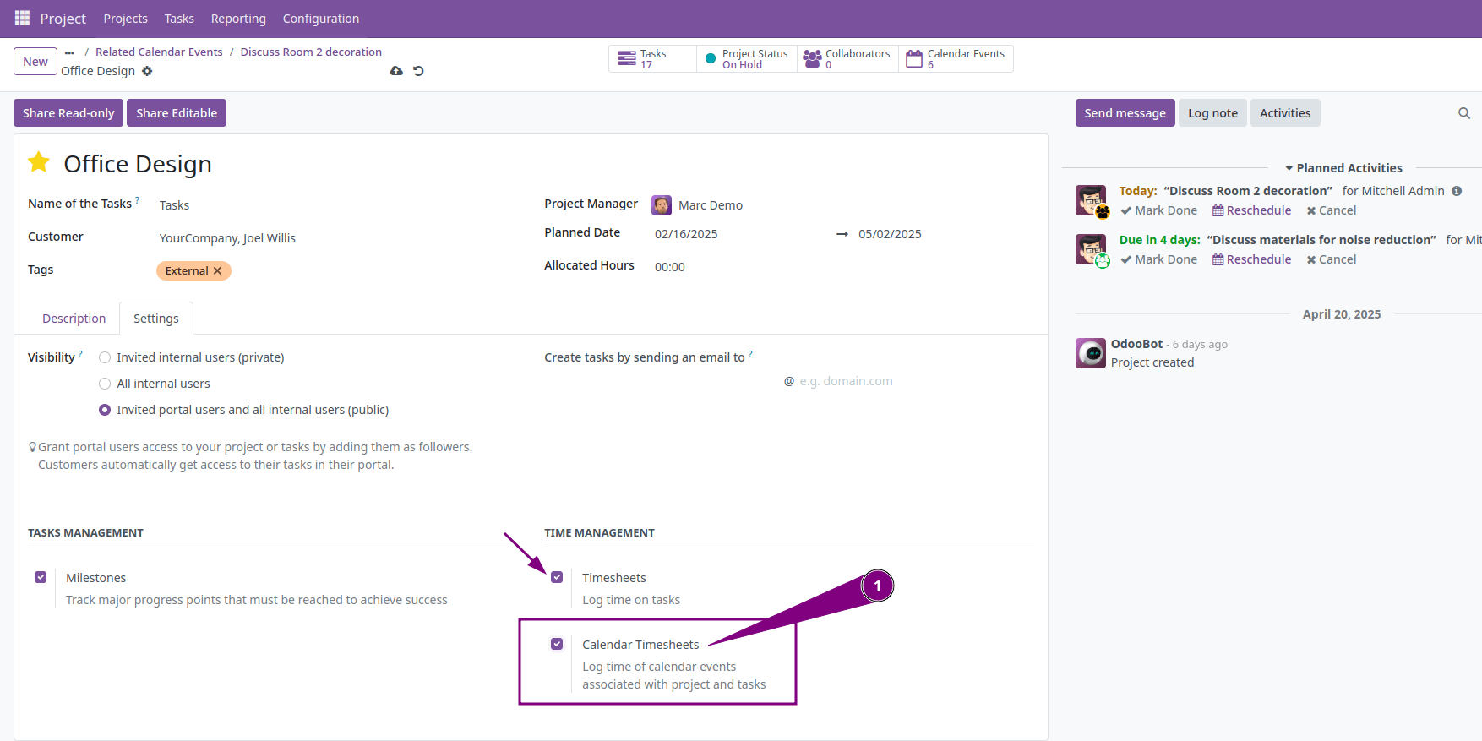1482x741 pixels.
Task: Open the Calendar Events stat button
Action: point(956,59)
